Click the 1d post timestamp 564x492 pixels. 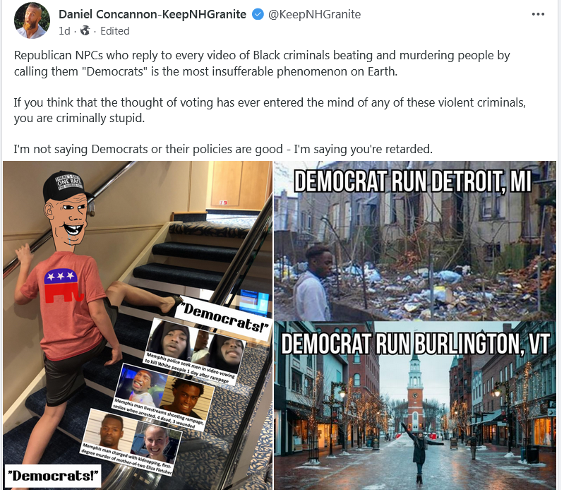pos(64,31)
